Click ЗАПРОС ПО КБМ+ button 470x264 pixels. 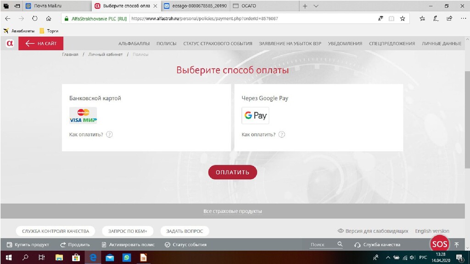pos(128,231)
